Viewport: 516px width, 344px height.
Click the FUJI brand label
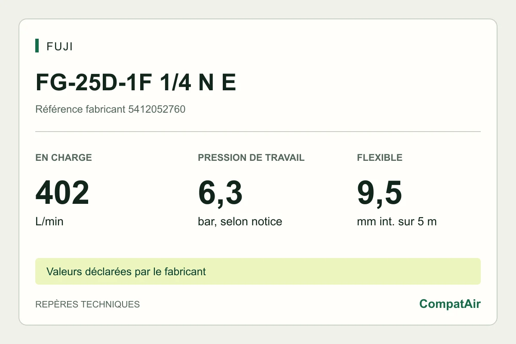[60, 46]
